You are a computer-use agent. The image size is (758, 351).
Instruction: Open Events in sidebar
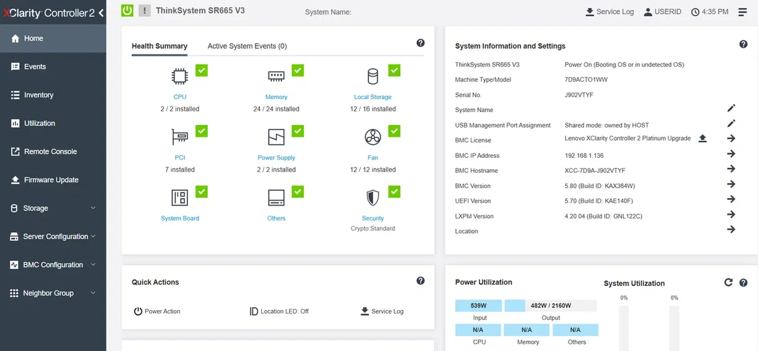(x=53, y=67)
